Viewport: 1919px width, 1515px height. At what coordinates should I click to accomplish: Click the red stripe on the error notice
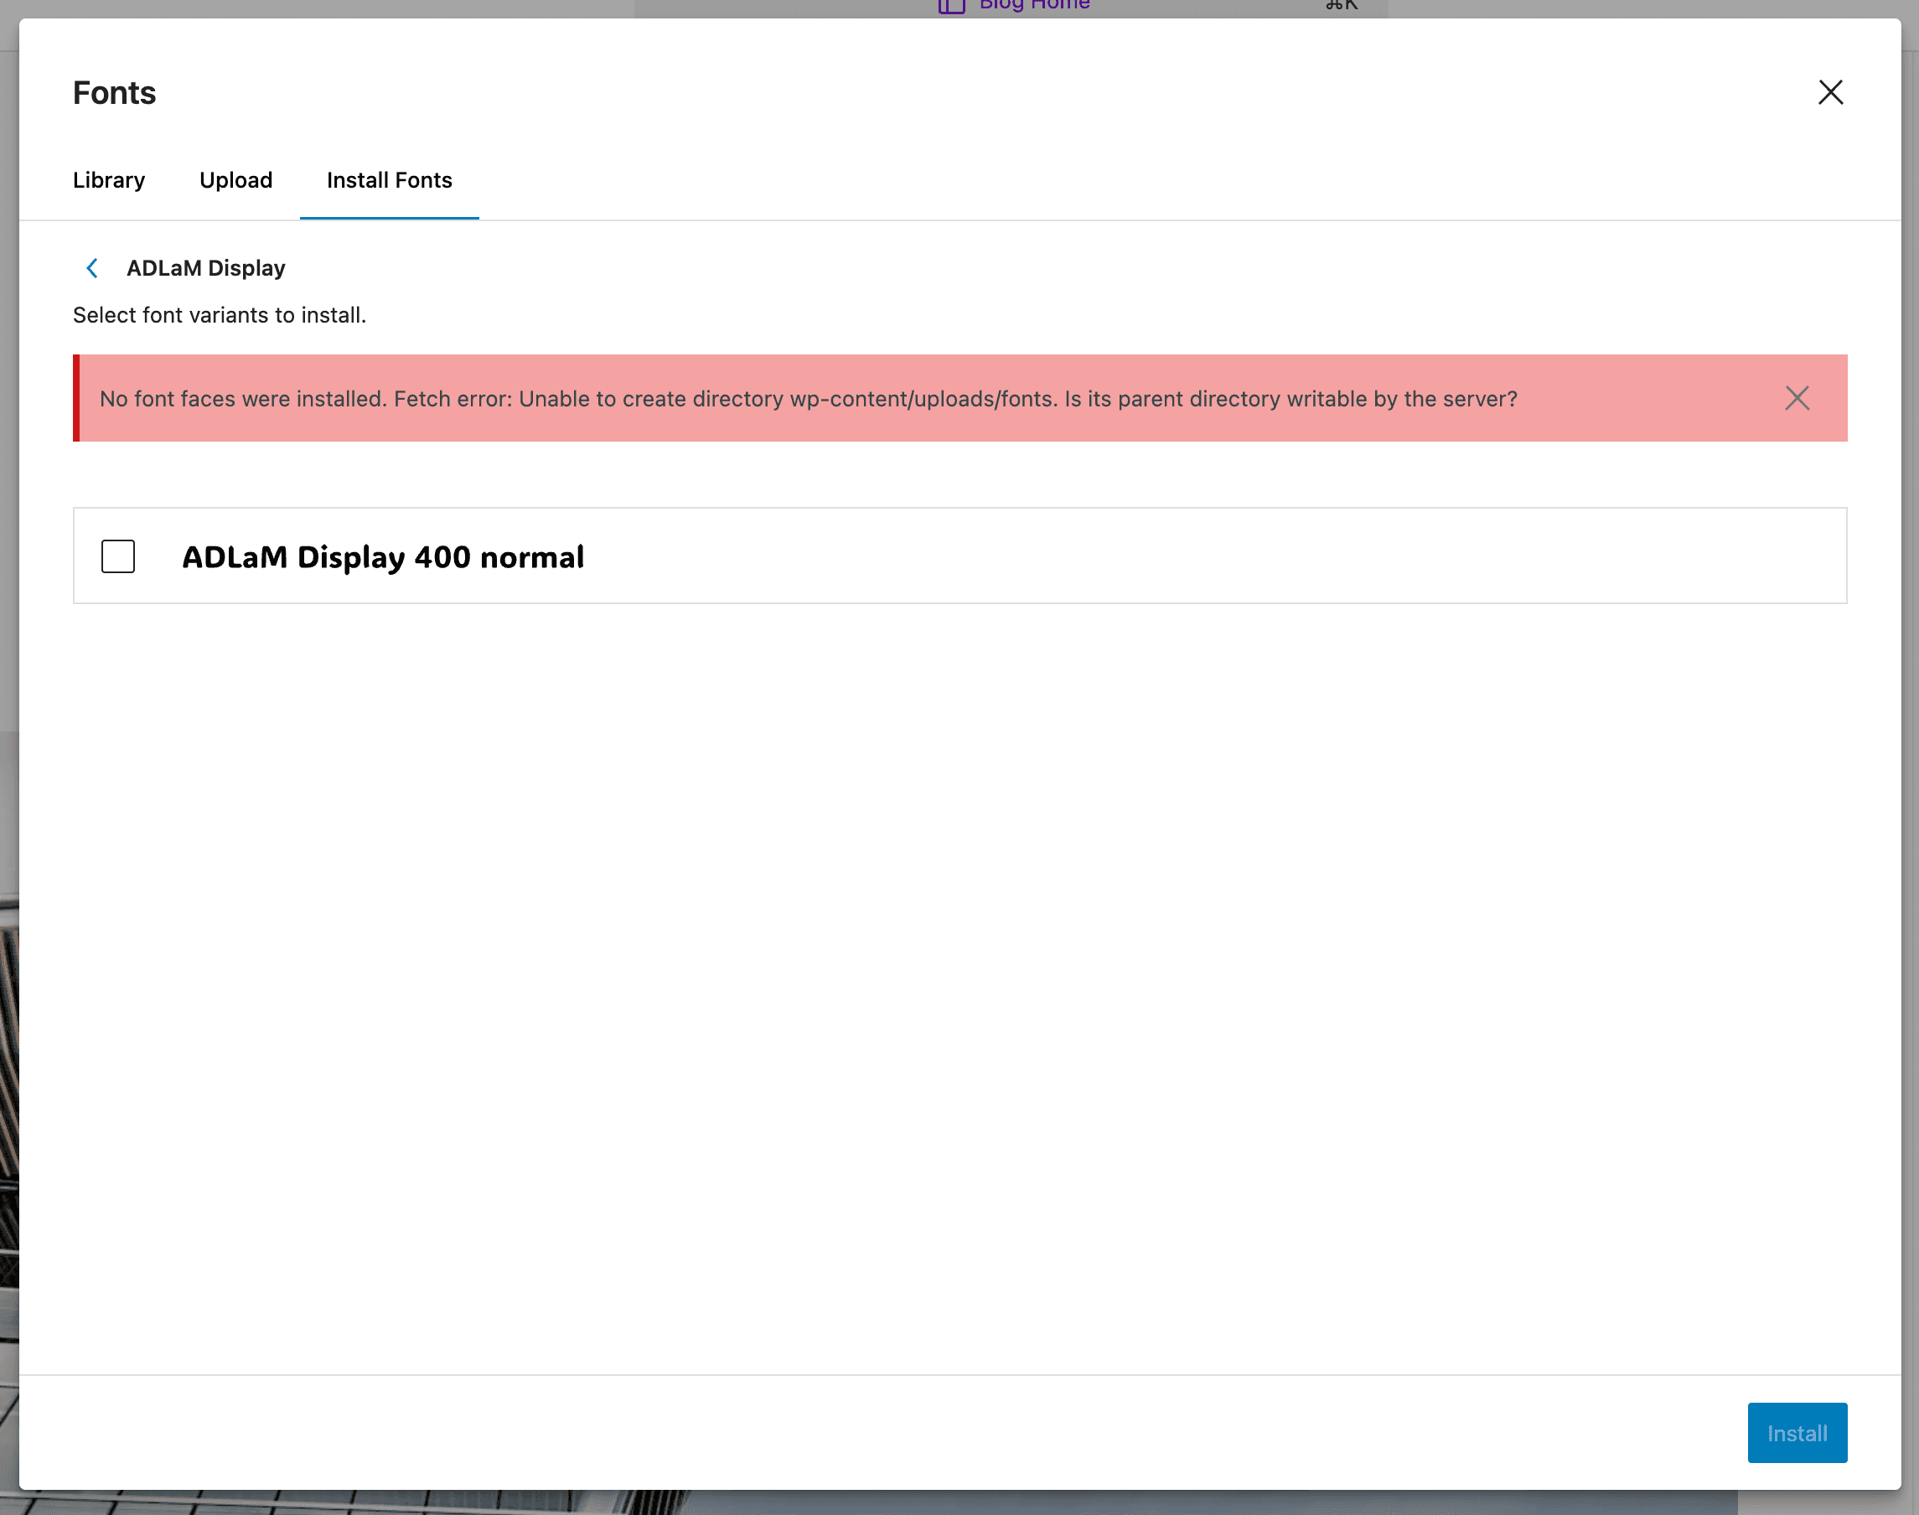(x=76, y=398)
